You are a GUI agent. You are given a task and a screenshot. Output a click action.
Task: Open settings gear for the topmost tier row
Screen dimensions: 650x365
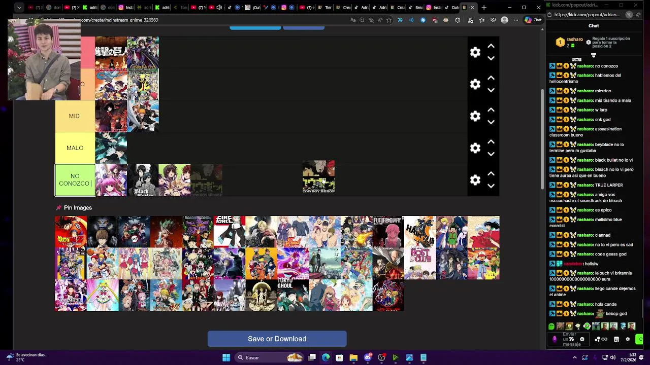(475, 52)
